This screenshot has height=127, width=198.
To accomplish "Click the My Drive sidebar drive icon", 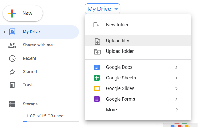I will pos(12,32).
